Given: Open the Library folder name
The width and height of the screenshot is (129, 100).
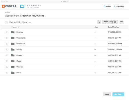Looking at the screenshot, I should (x=19, y=49).
